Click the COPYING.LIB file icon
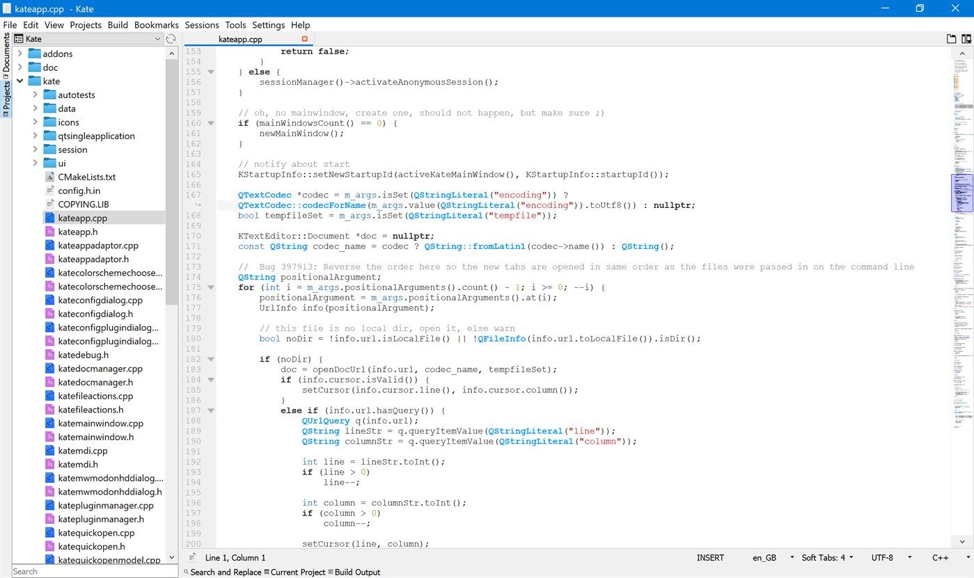Viewport: 974px width, 578px height. [x=49, y=204]
